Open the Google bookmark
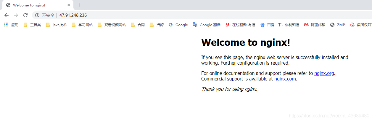Screen dimensions: 372x121 pos(178,25)
